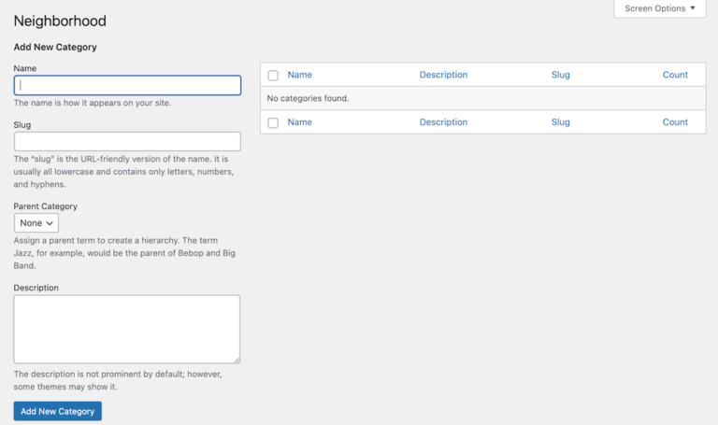Screen dimensions: 718x425
Task: Click the Add New Category button
Action: pyautogui.click(x=58, y=411)
